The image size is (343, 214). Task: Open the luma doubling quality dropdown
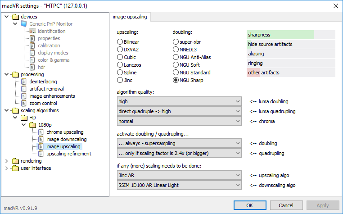tap(179, 101)
